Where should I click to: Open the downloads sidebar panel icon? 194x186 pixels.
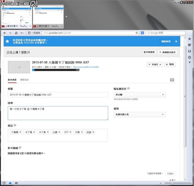pyautogui.click(x=189, y=51)
